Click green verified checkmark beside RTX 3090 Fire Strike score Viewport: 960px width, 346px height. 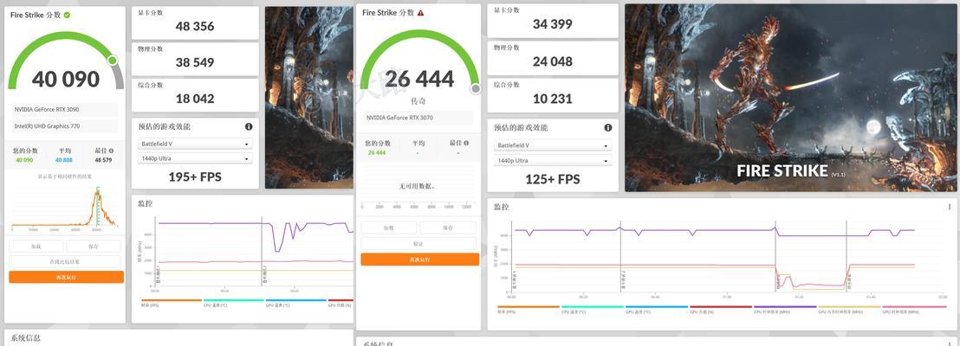click(x=68, y=15)
